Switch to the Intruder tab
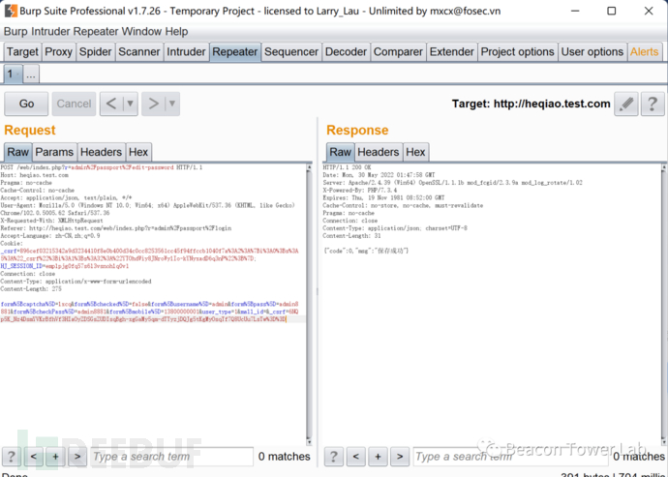 tap(186, 52)
